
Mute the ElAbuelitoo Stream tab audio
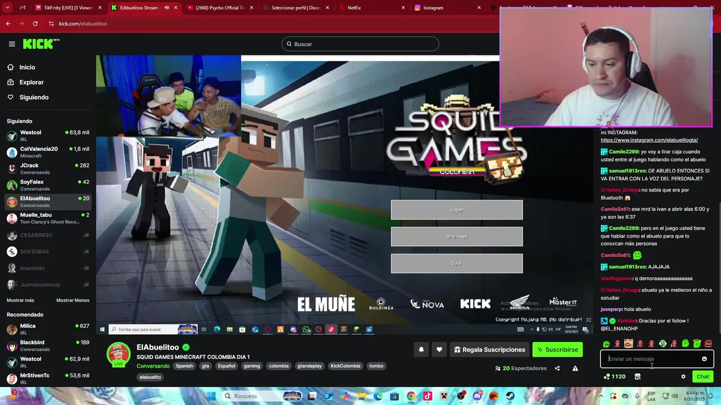(x=167, y=8)
